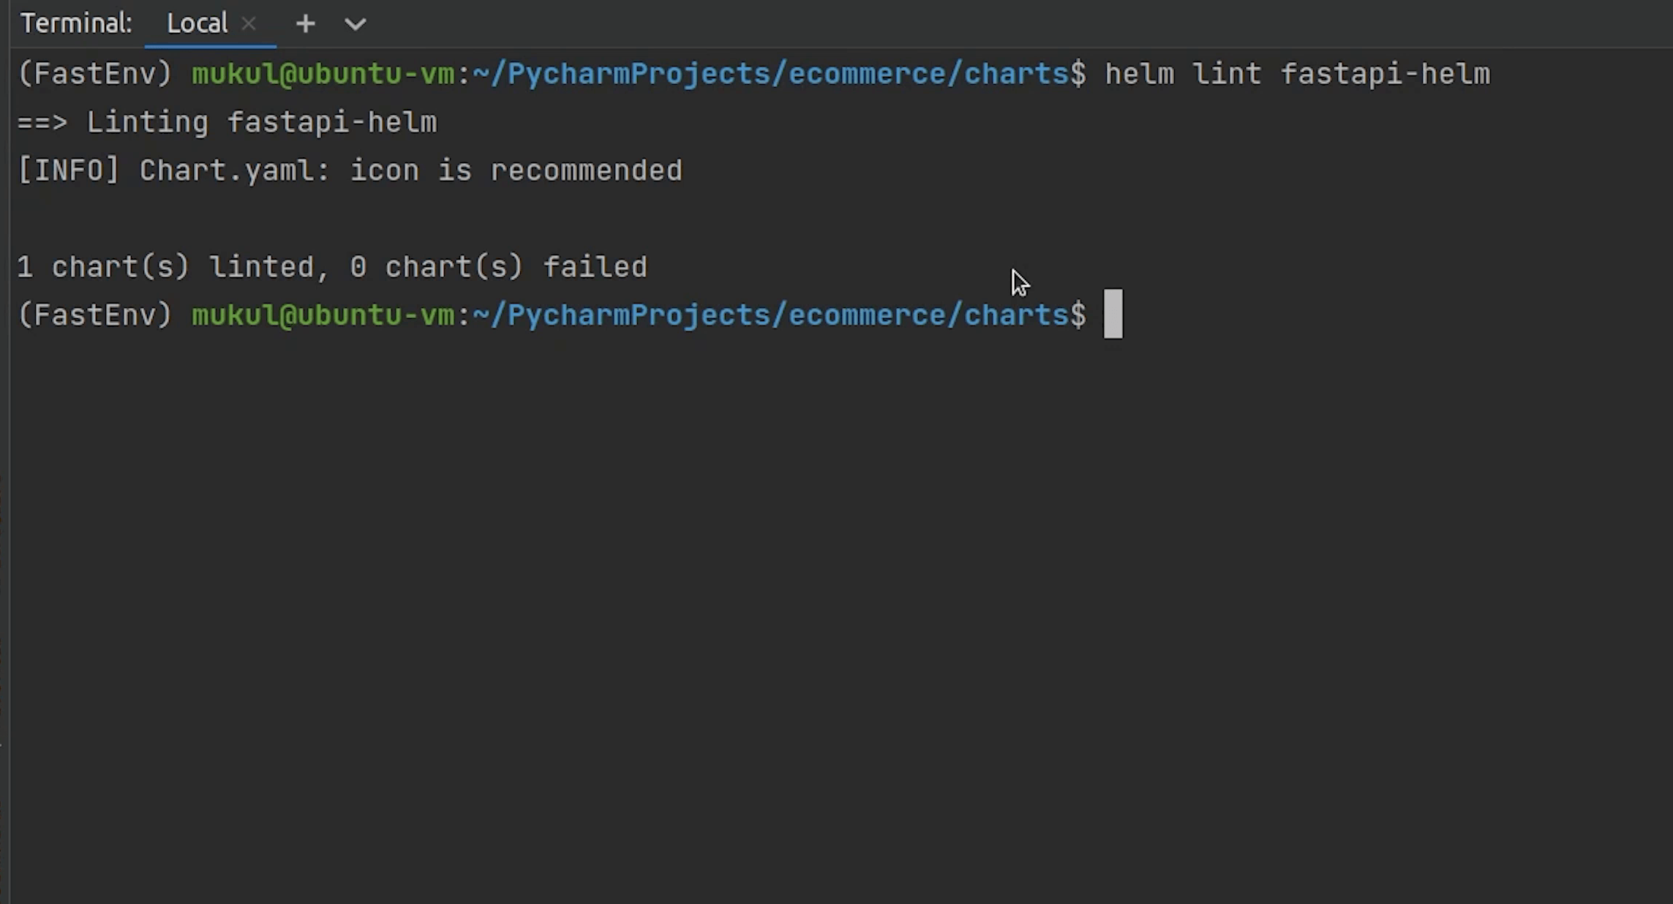
Task: Click the Terminal: panel label
Action: point(75,24)
